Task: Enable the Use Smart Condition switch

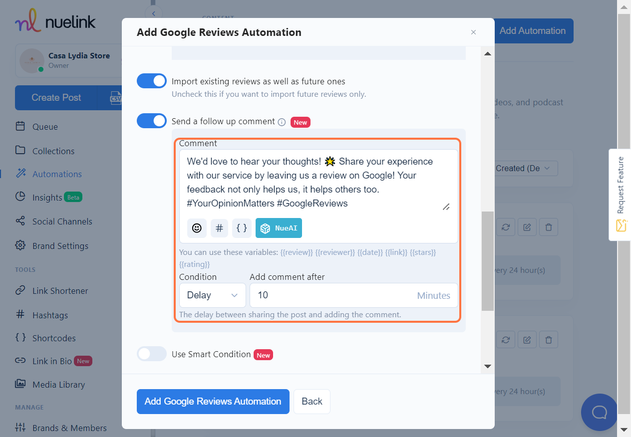Action: (152, 354)
